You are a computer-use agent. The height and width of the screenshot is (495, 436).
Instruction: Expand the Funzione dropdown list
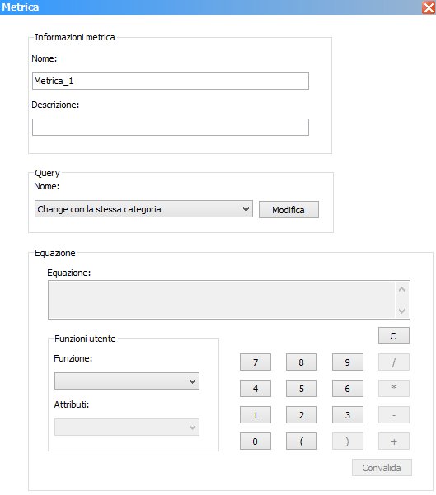[x=127, y=381]
